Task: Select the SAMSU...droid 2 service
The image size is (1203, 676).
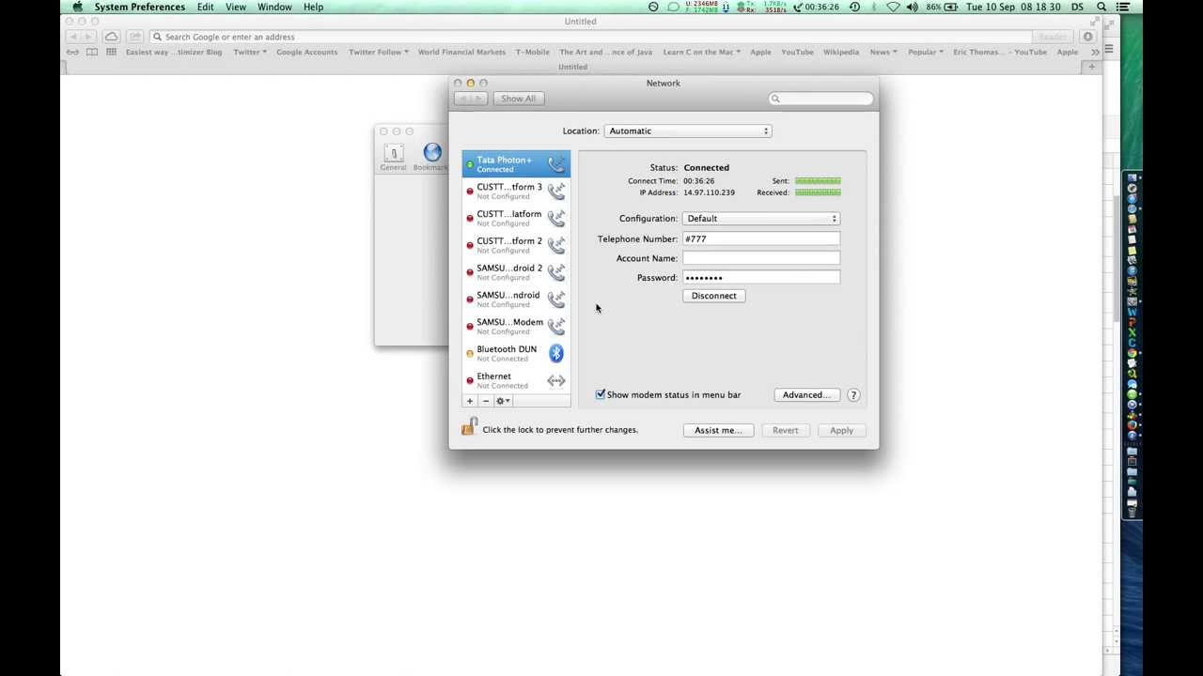Action: (x=516, y=272)
